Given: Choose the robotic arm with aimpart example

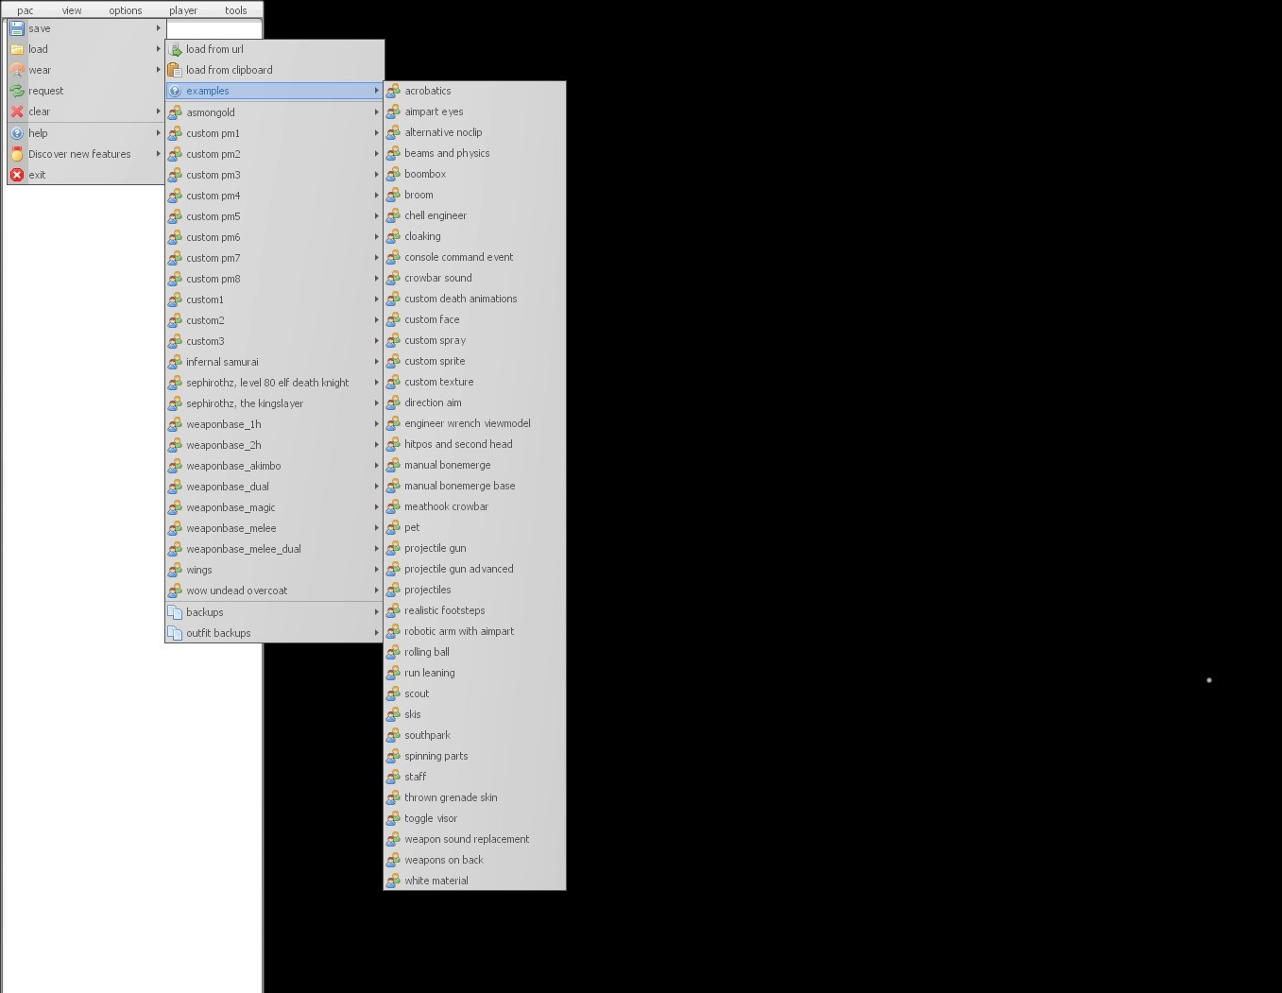Looking at the screenshot, I should point(474,631).
